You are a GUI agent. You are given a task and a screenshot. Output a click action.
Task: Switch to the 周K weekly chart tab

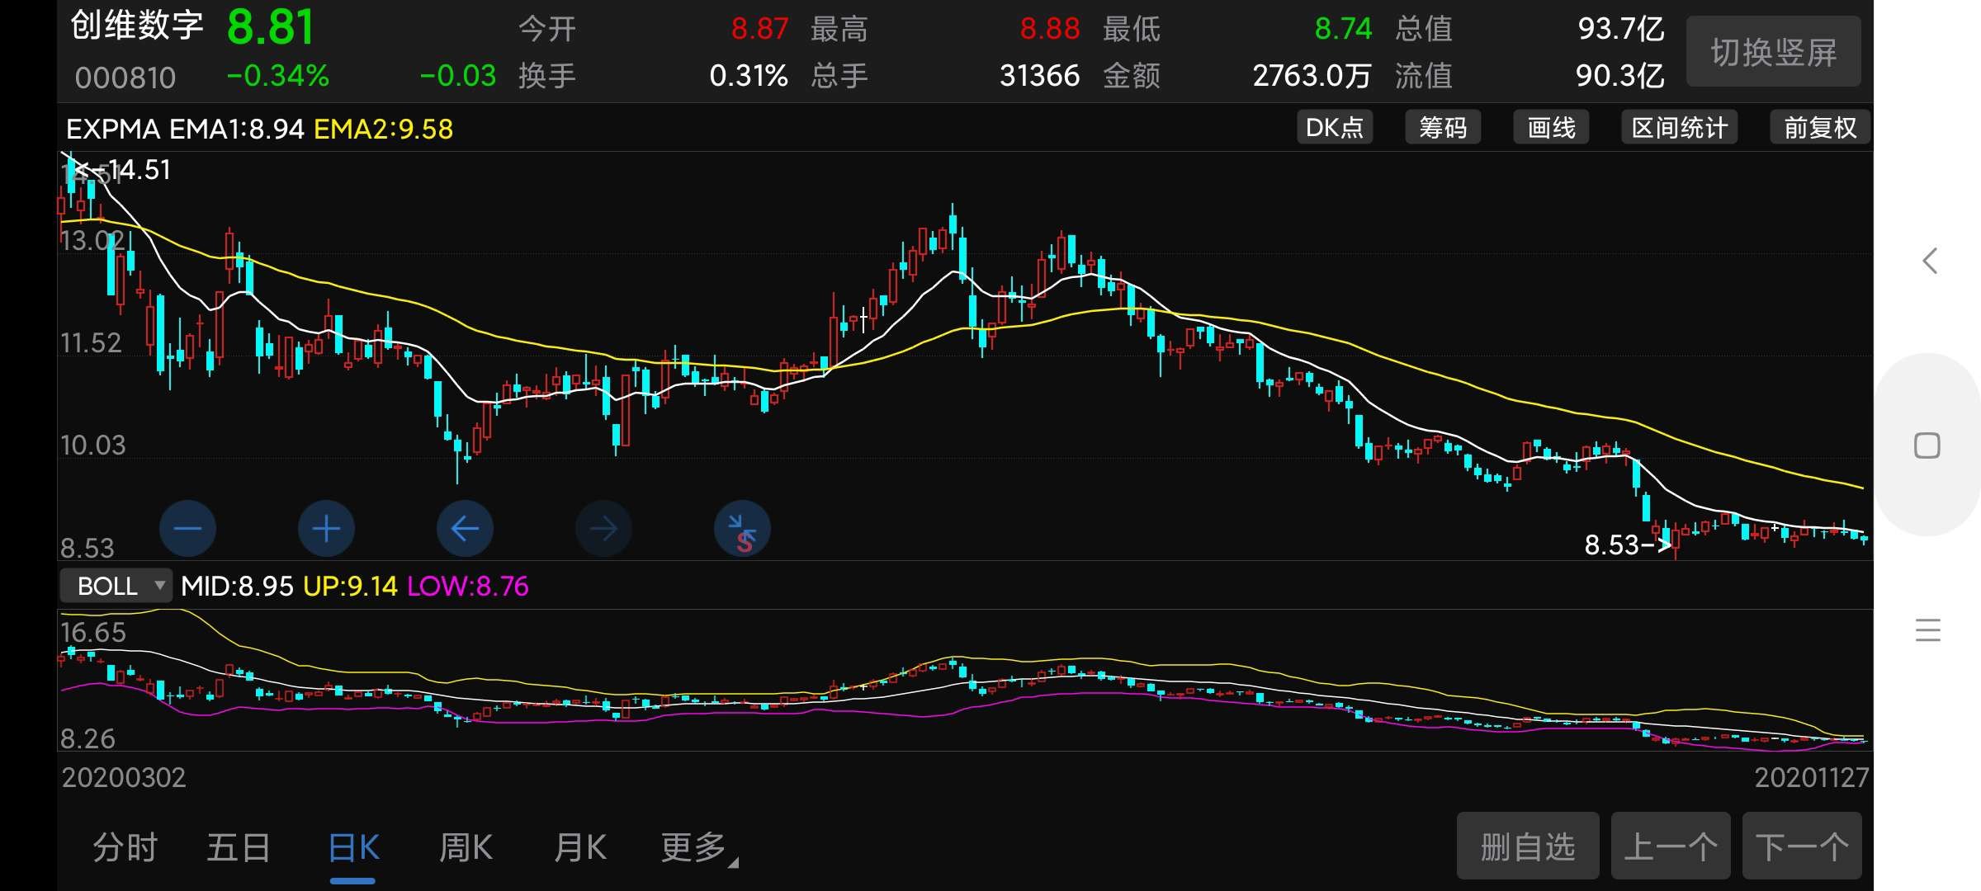click(466, 846)
